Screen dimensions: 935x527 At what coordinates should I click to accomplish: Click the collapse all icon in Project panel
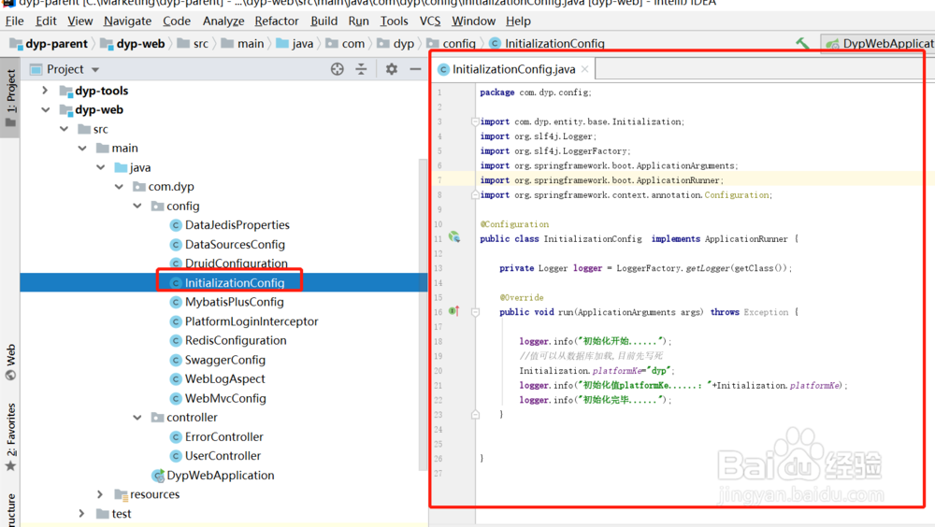361,69
